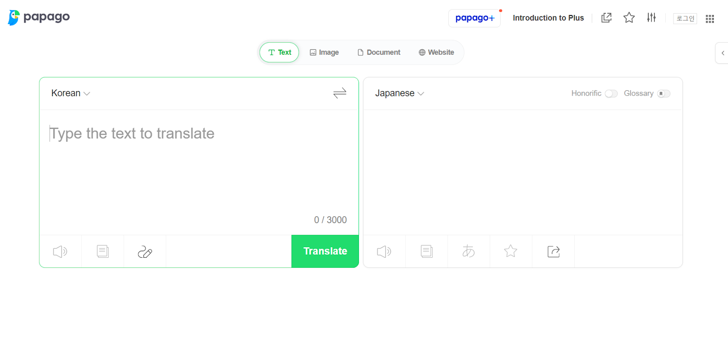Show pronunciation with the あ icon
This screenshot has width=728, height=352.
click(x=468, y=251)
